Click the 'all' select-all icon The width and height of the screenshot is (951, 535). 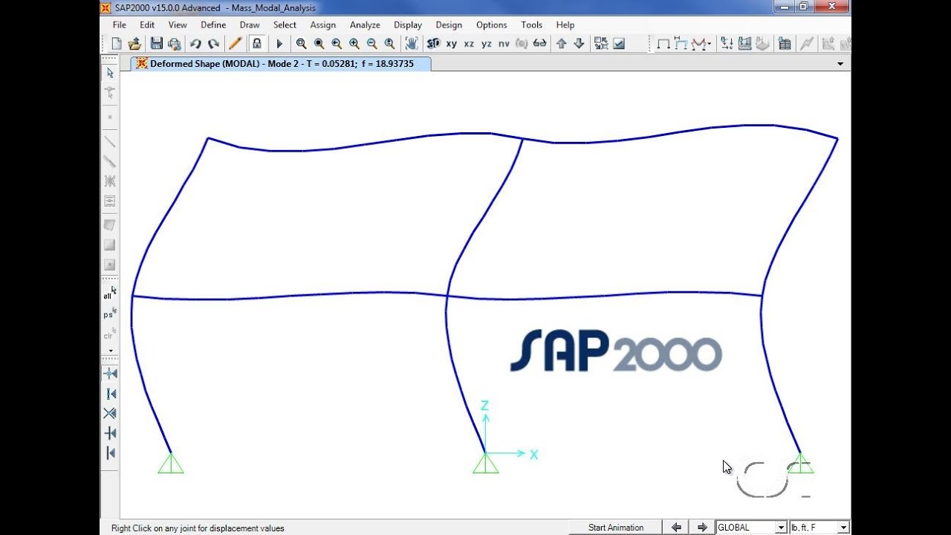[x=110, y=293]
